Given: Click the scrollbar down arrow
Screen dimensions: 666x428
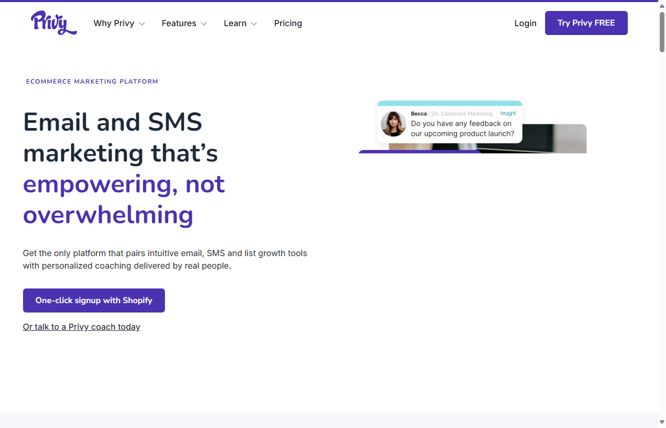Looking at the screenshot, I should click(x=662, y=422).
